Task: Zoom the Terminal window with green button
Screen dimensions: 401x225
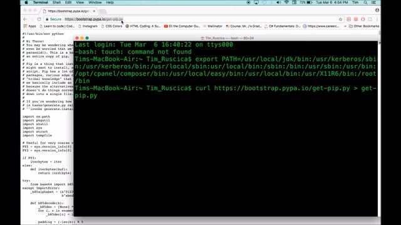Action: [x=87, y=38]
